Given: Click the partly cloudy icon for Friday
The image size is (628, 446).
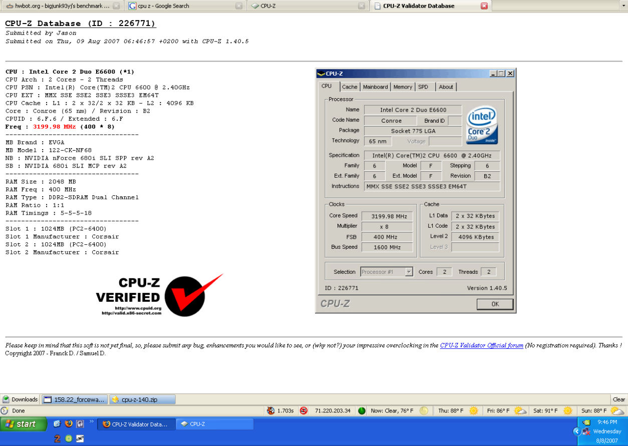Looking at the screenshot, I should [520, 410].
